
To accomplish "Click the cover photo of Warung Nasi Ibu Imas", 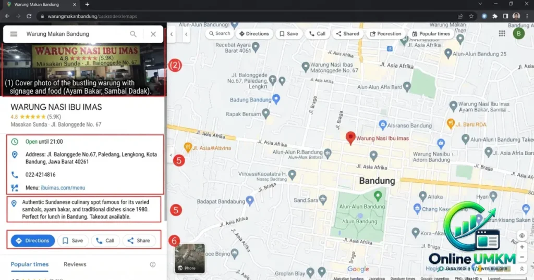I will point(84,70).
